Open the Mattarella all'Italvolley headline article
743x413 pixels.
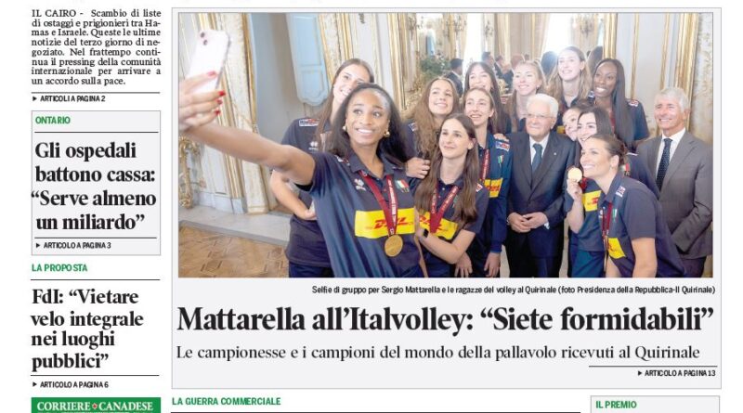tap(446, 318)
